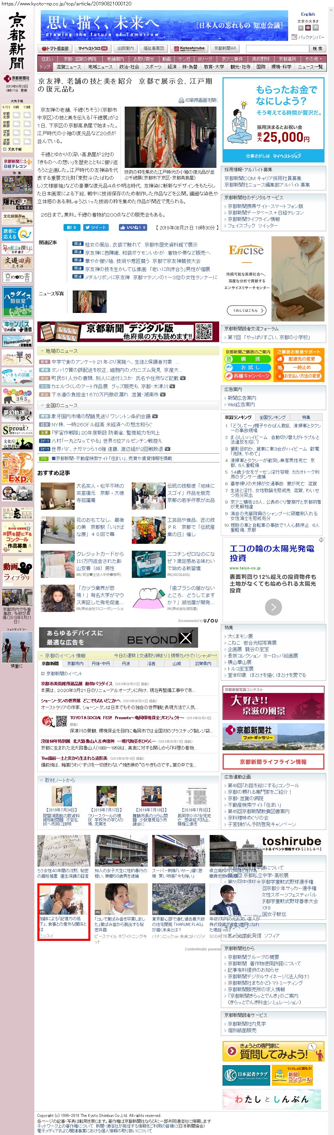Select the ニュース一覧 tab
The height and width of the screenshot is (1135, 334).
point(310,67)
